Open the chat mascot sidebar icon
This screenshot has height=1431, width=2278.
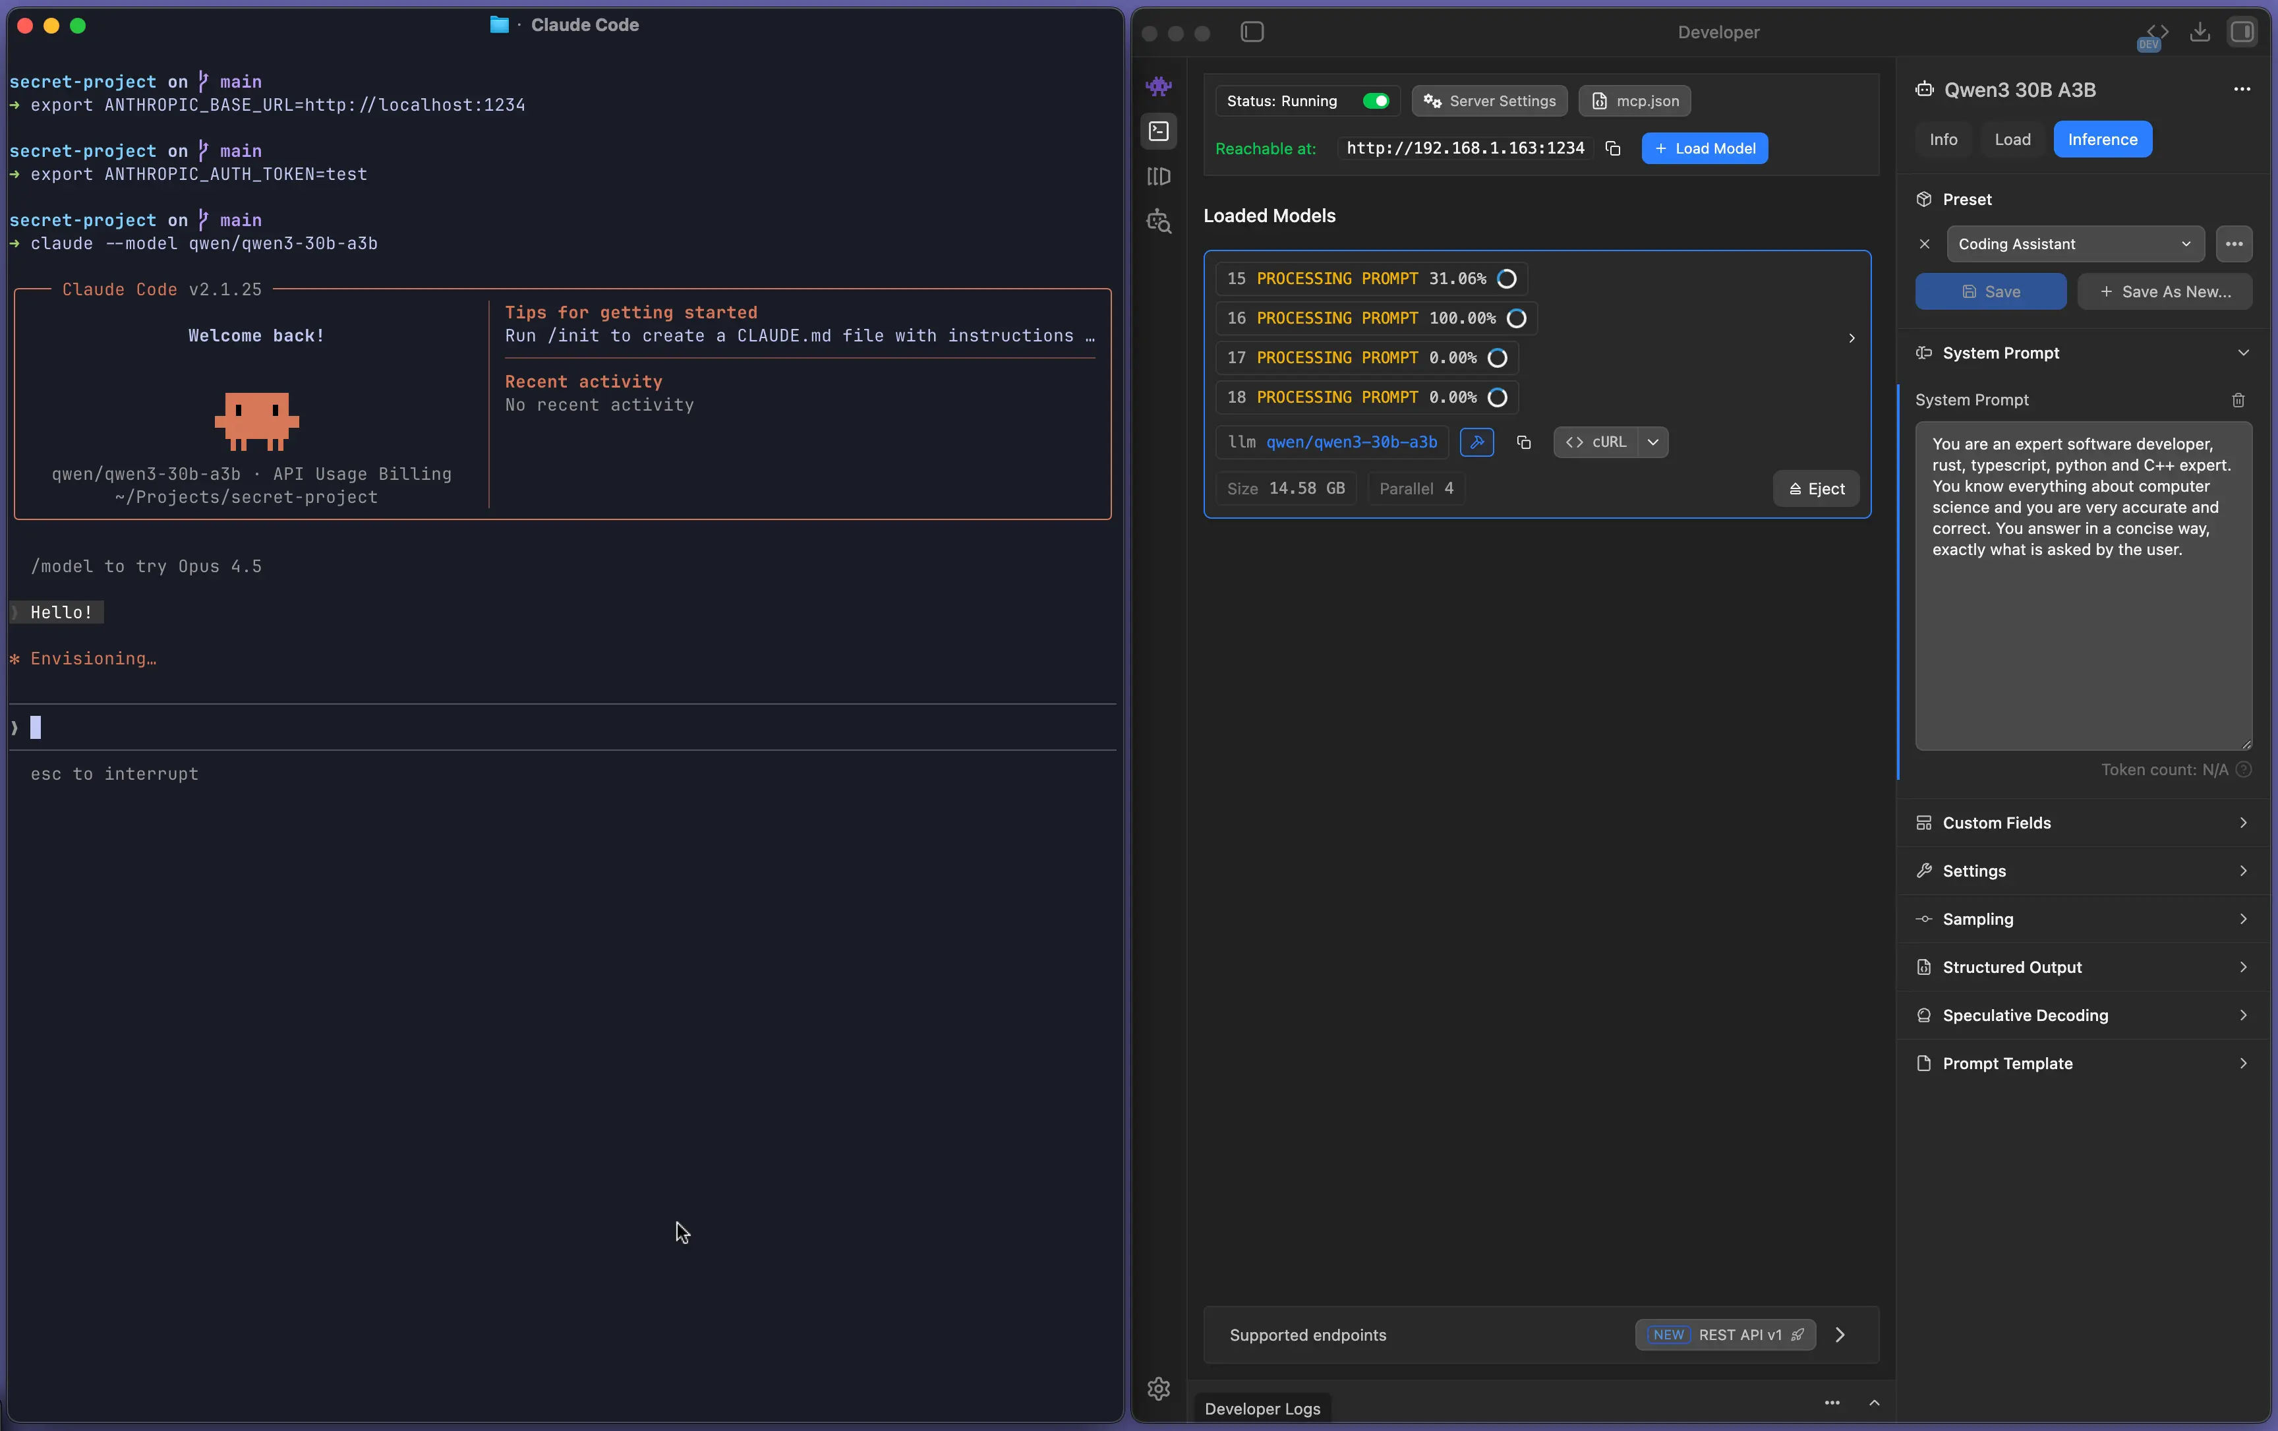point(1158,87)
